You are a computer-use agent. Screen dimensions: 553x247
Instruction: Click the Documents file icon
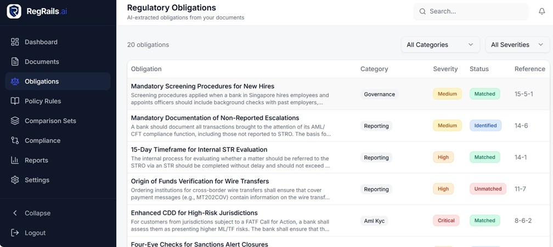15,61
